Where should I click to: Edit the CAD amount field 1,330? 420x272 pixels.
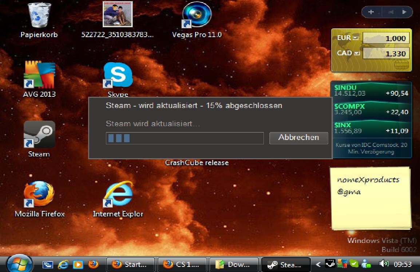[386, 53]
